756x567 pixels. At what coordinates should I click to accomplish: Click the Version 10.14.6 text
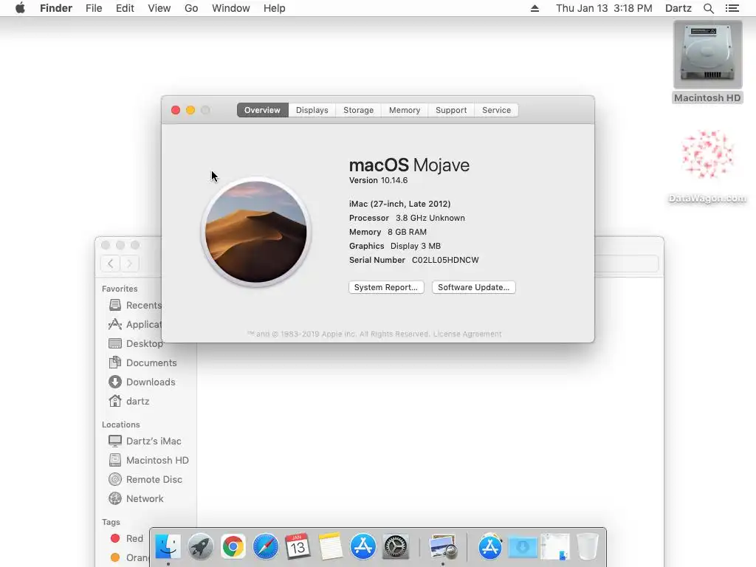[x=379, y=180]
